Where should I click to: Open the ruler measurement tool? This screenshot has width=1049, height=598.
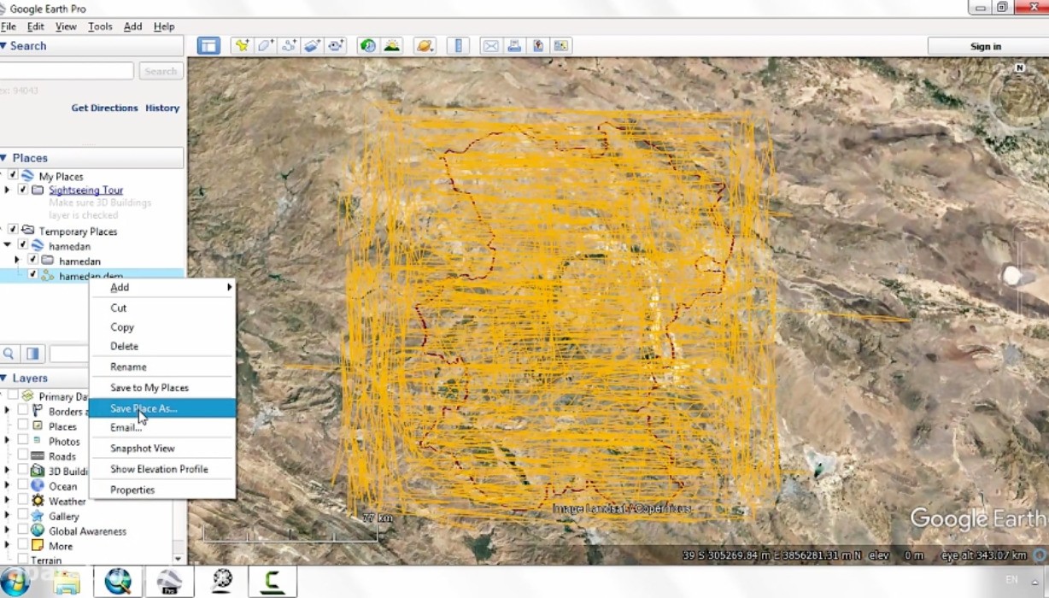click(x=459, y=46)
